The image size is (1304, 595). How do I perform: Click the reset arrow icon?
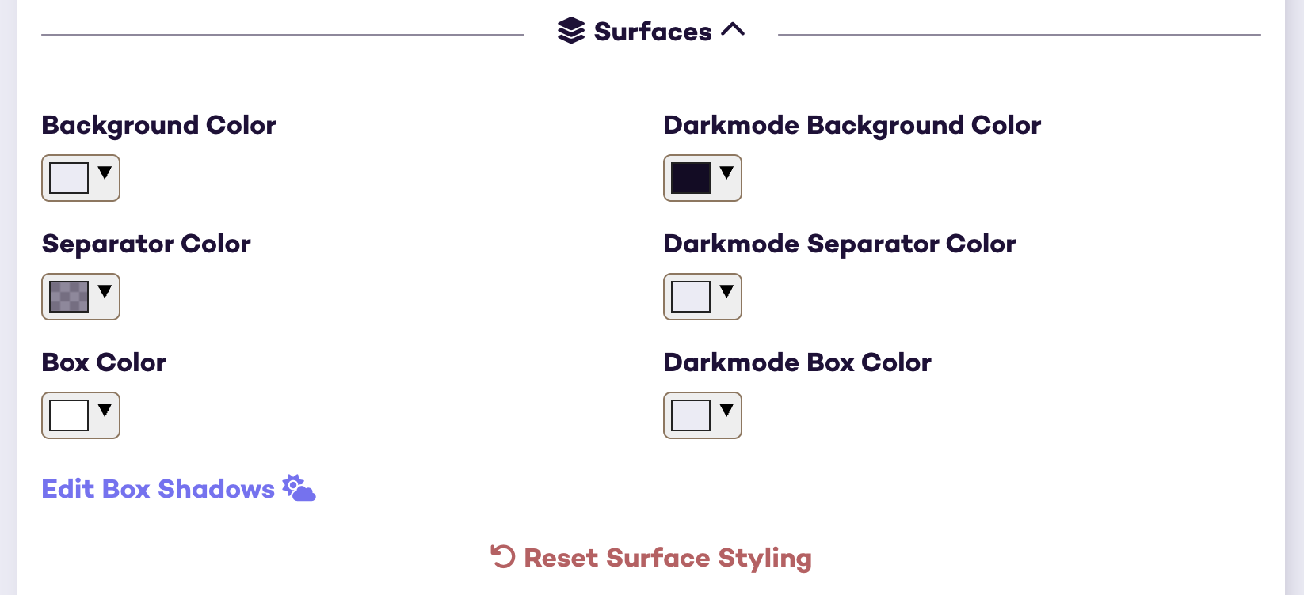503,556
